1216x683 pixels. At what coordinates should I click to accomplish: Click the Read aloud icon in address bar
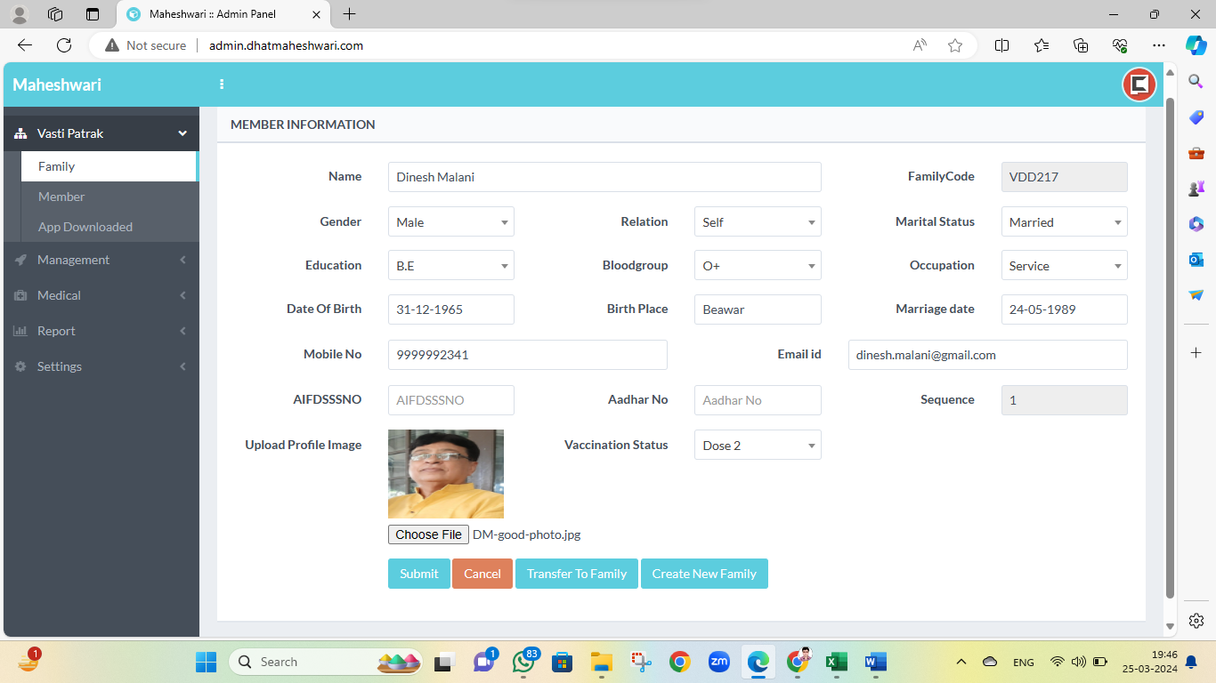click(x=920, y=45)
